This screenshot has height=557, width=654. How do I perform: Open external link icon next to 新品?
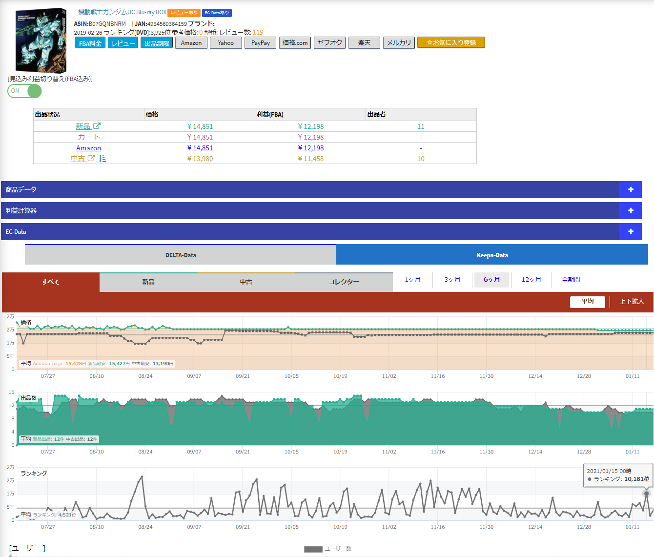point(97,126)
